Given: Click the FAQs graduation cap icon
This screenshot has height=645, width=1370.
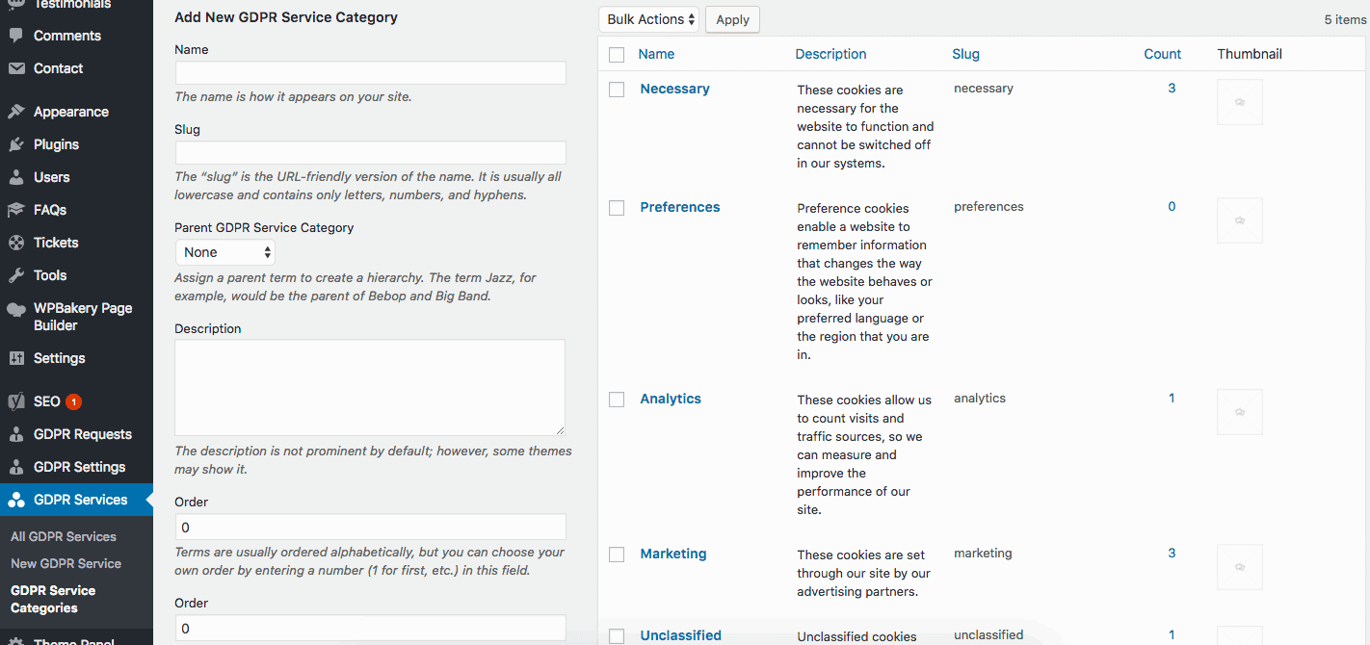Looking at the screenshot, I should pyautogui.click(x=16, y=210).
